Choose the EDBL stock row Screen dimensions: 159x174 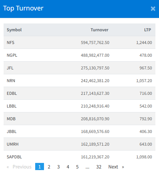pyautogui.click(x=79, y=93)
